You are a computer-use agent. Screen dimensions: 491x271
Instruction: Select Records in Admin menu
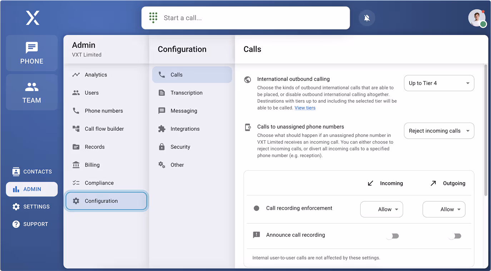pos(106,147)
